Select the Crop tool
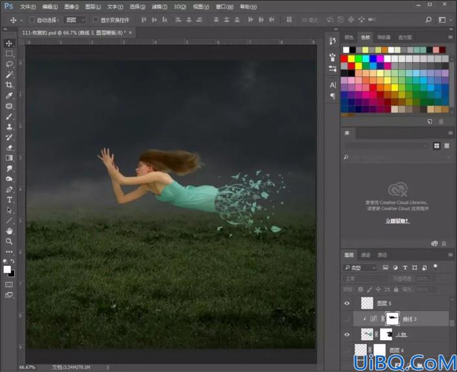This screenshot has width=457, height=372. tap(9, 85)
